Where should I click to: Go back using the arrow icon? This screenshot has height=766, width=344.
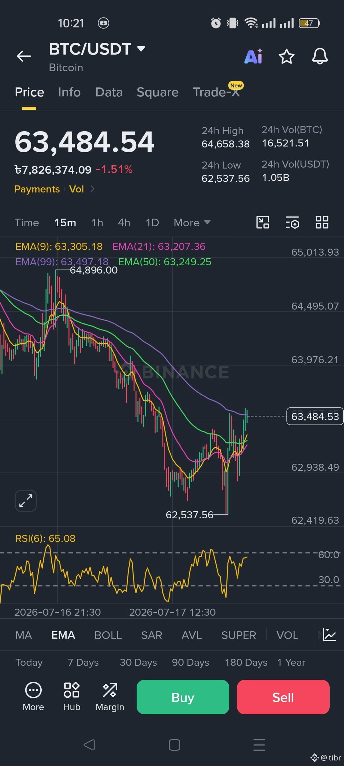24,56
